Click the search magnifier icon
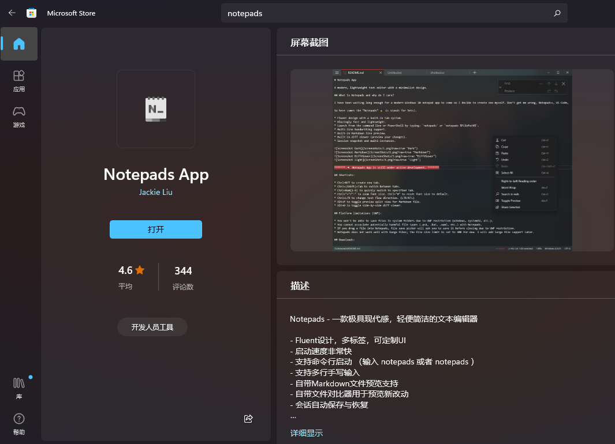The image size is (615, 444). [556, 13]
